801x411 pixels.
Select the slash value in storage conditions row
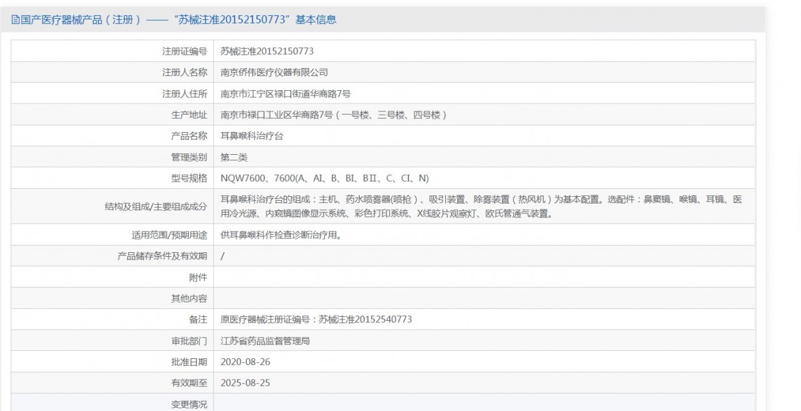point(222,256)
